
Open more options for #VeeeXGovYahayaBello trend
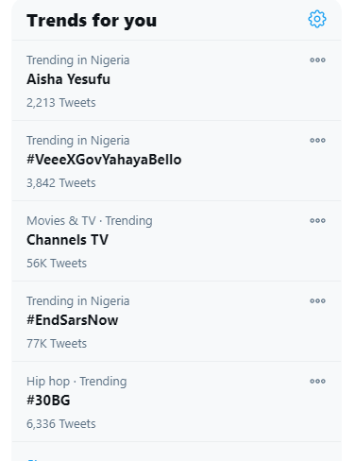click(317, 140)
